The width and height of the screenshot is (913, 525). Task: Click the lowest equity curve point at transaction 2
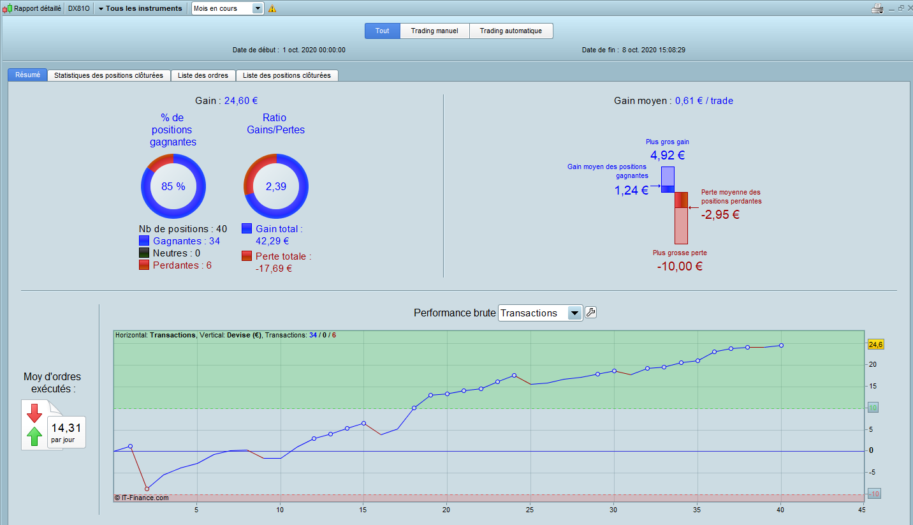click(x=147, y=489)
